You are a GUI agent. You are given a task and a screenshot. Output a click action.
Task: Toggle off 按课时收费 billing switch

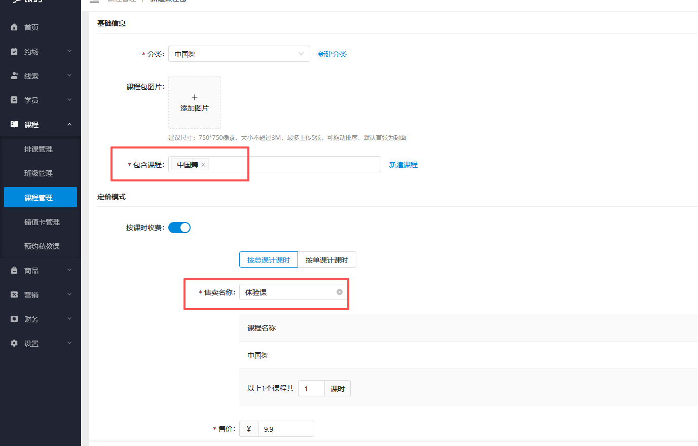click(179, 227)
